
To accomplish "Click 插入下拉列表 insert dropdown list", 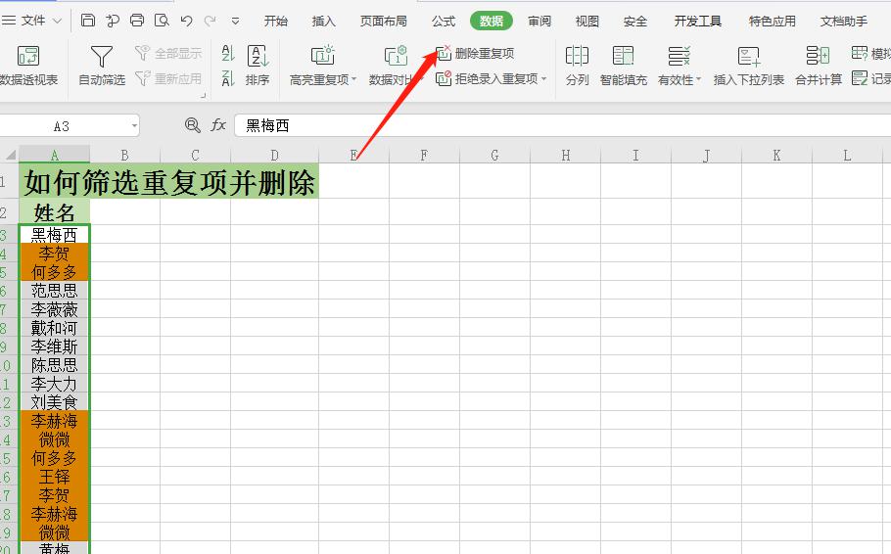I will pos(749,66).
